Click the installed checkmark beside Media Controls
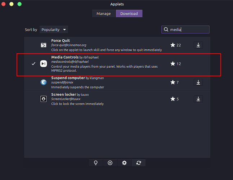This screenshot has width=233, height=180. tap(33, 64)
